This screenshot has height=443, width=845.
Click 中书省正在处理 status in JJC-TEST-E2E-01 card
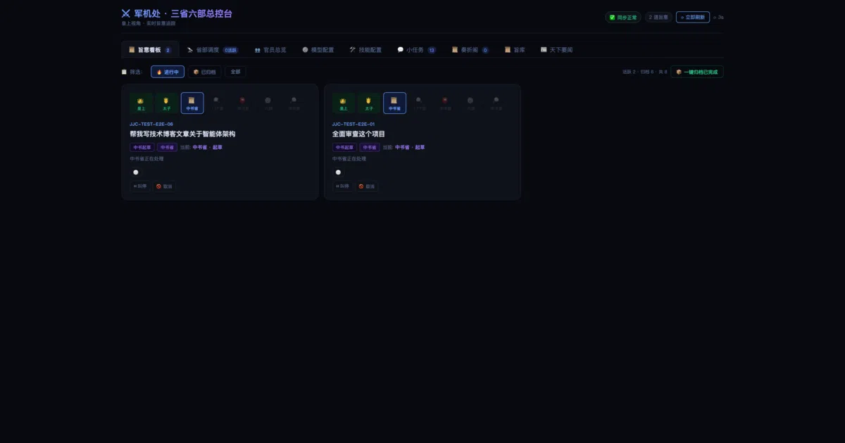349,159
